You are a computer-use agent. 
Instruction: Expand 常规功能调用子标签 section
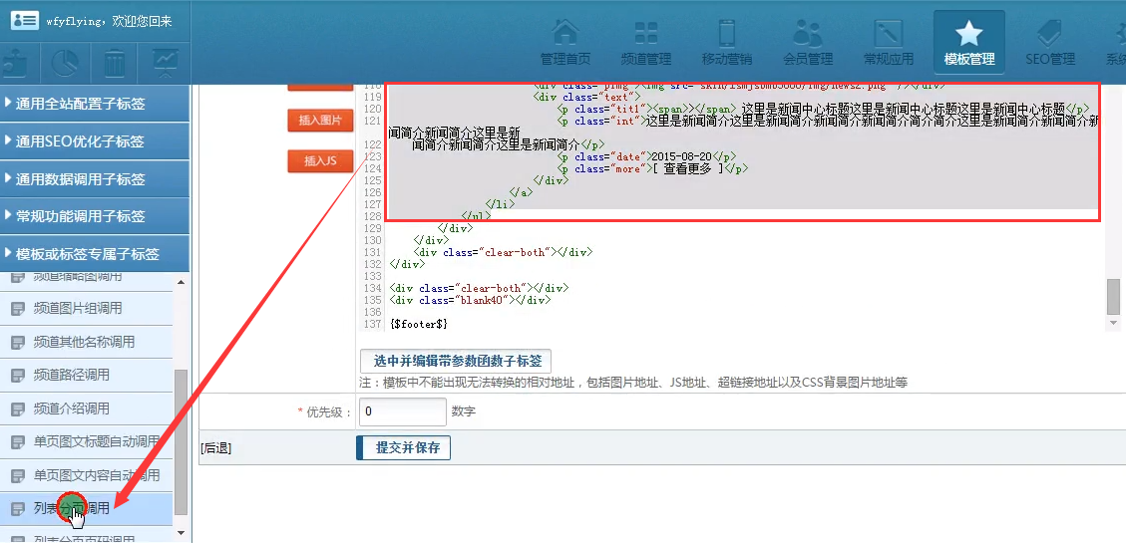point(95,216)
